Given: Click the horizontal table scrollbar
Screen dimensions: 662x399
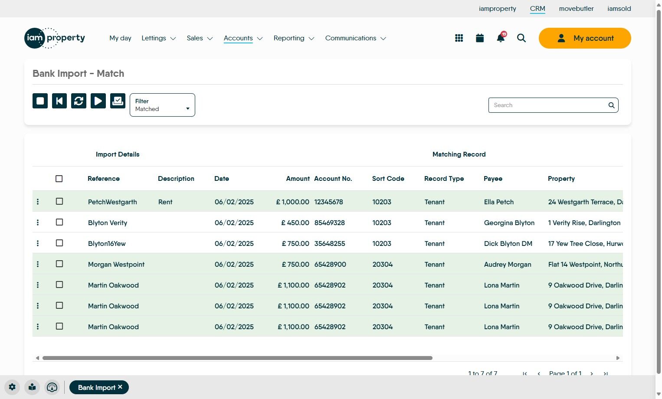Looking at the screenshot, I should coord(237,358).
